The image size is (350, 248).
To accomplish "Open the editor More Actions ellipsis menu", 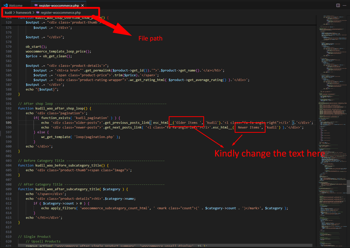I will click(345, 5).
